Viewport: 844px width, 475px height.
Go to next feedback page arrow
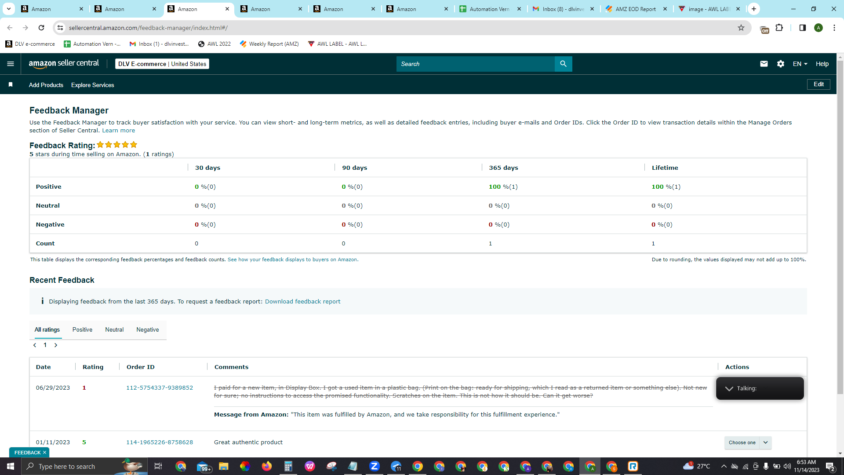tap(56, 345)
